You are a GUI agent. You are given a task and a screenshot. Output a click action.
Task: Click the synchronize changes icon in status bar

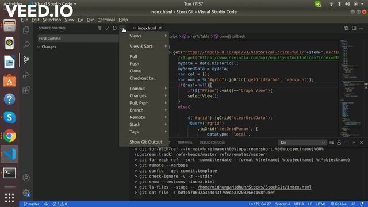point(46,204)
